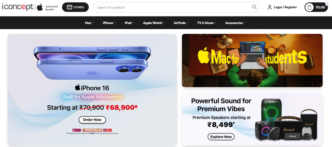Screen dimensions: 332x147
Task: Open the Mac for students banner
Action: coord(252,60)
